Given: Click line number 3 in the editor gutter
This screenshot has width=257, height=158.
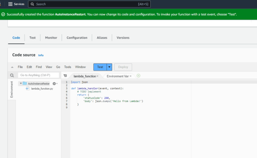Looking at the screenshot, I should coord(66,88).
